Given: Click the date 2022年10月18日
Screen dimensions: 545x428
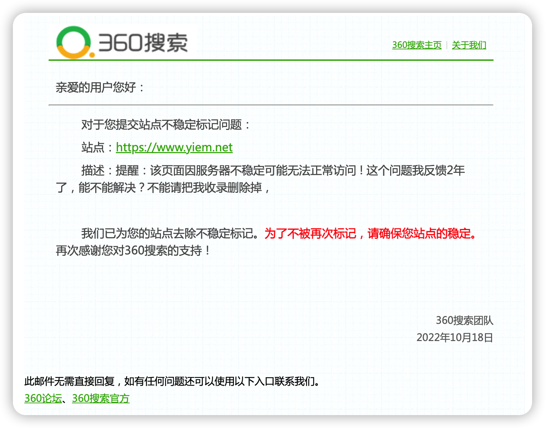Looking at the screenshot, I should [x=455, y=337].
